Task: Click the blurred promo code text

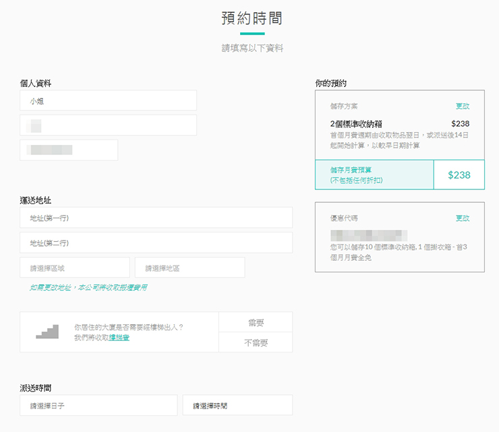Action: pyautogui.click(x=369, y=235)
